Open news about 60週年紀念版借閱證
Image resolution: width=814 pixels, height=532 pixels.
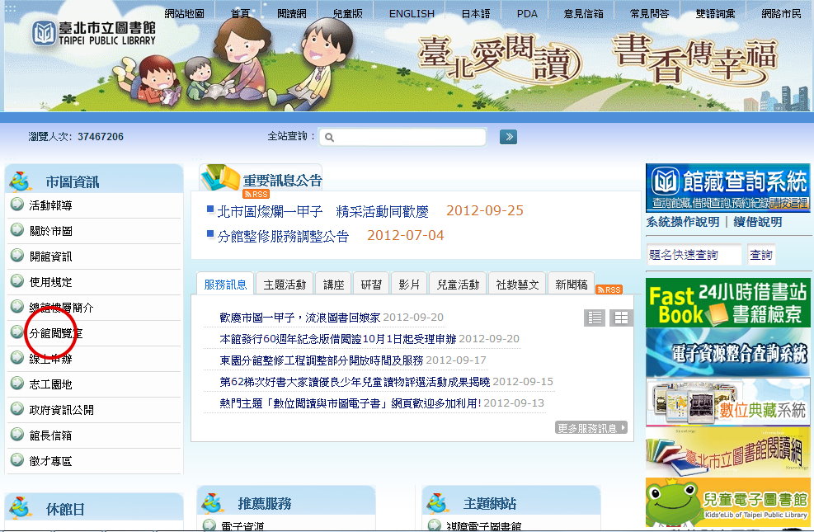coord(338,339)
